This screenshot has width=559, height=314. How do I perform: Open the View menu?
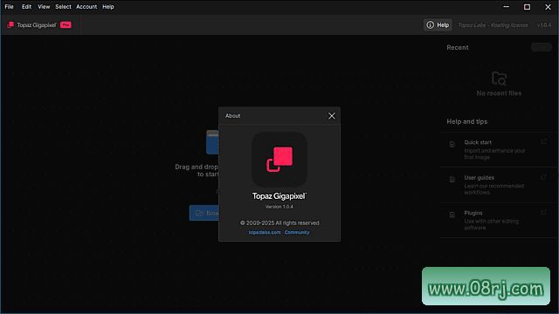pos(44,7)
